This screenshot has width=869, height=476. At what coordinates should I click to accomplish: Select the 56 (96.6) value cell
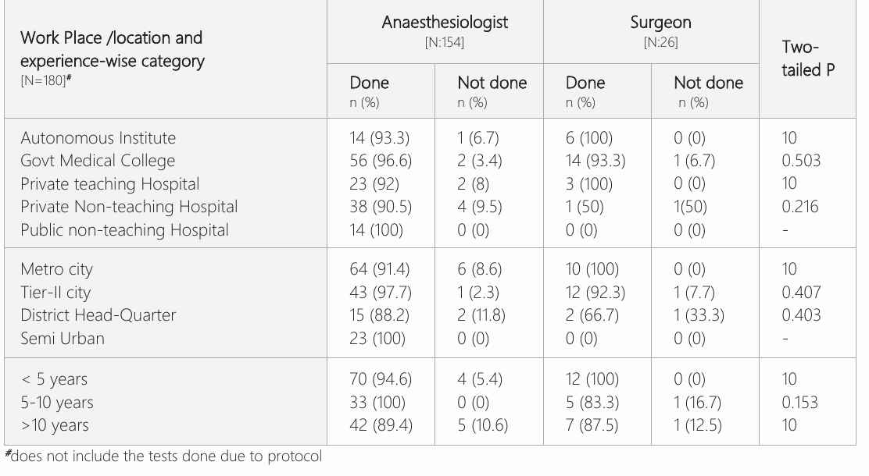380,161
